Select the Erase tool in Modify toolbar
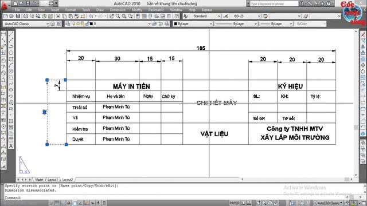This screenshot has width=367, height=206. 363,34
